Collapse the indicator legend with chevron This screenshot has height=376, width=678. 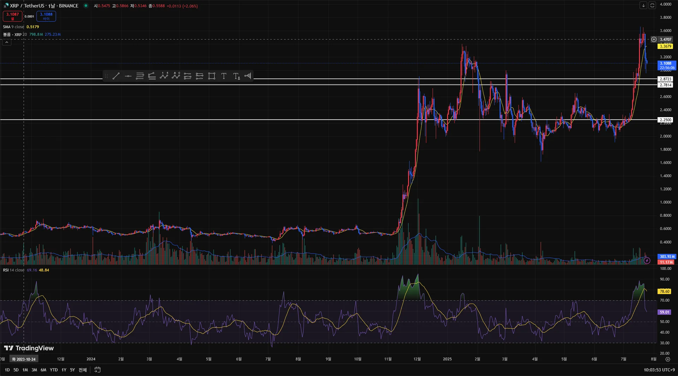[x=7, y=42]
